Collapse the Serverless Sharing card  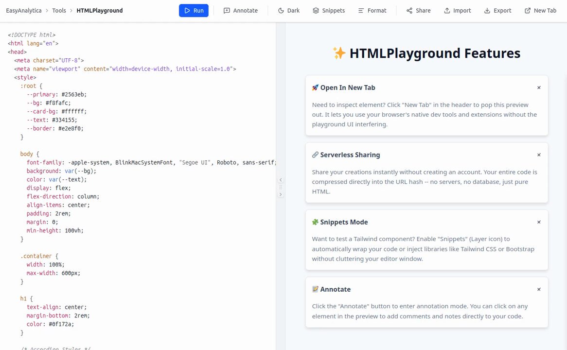click(539, 155)
